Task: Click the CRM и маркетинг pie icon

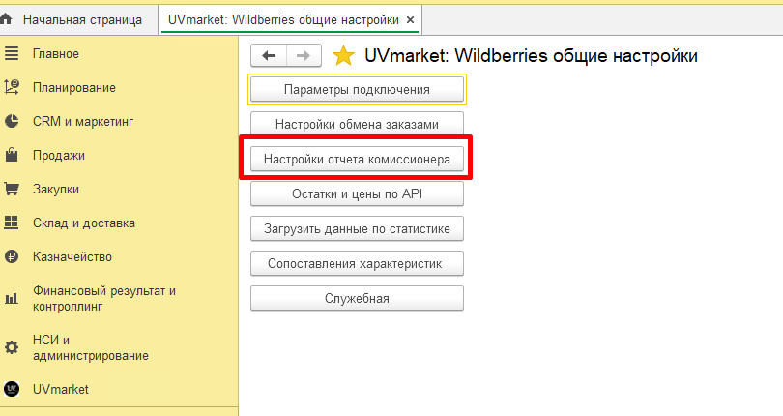Action: point(12,122)
